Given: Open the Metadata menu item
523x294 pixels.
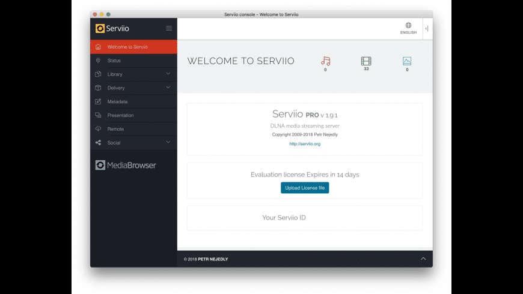Looking at the screenshot, I should pyautogui.click(x=133, y=101).
